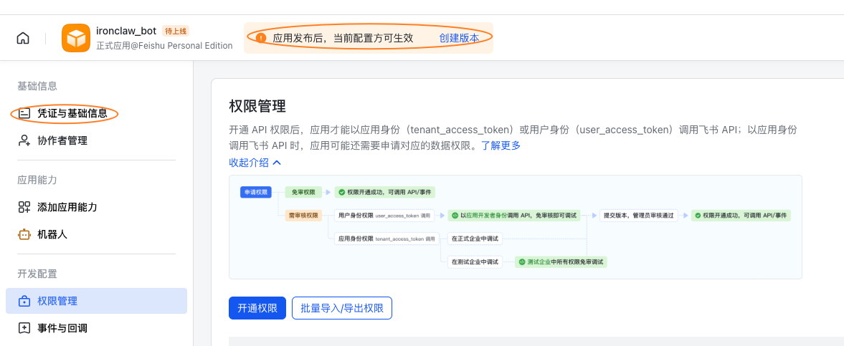This screenshot has height=346, width=844.
Task: Click the green 免审权限 node in diagram
Action: coord(303,192)
